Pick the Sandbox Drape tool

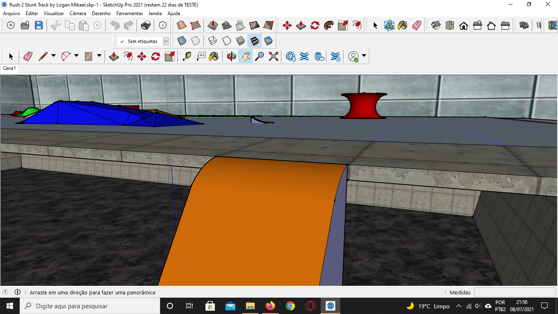coord(241,25)
